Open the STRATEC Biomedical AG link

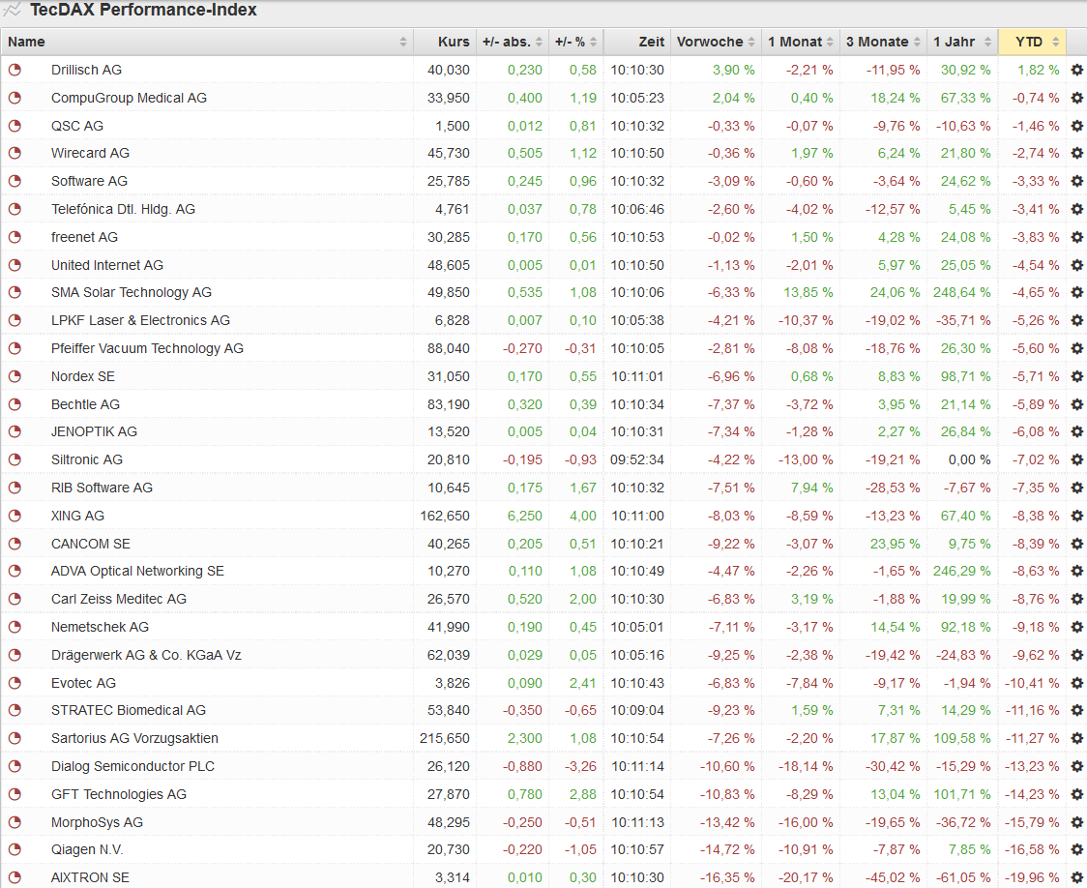pyautogui.click(x=129, y=711)
